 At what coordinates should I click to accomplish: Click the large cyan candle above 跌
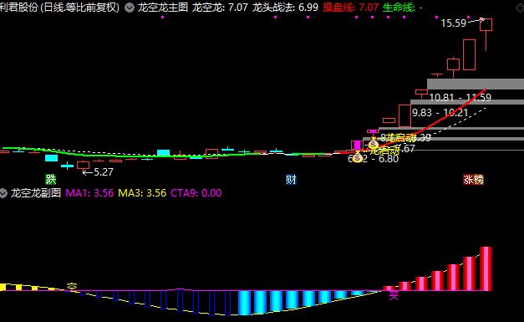coord(52,158)
